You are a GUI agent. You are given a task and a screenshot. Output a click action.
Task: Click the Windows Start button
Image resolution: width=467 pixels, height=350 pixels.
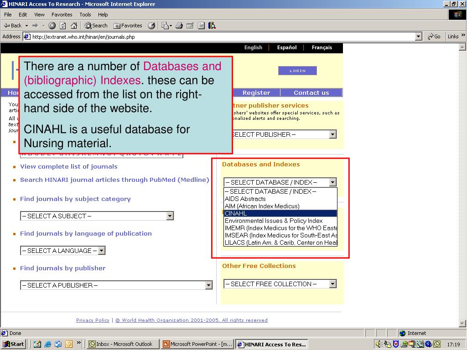pos(13,344)
